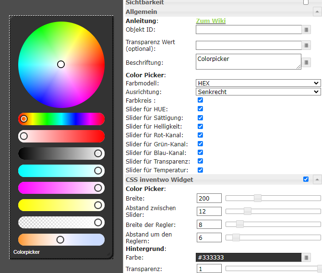Click the Objekt ID input field
Image resolution: width=322 pixels, height=273 pixels.
[248, 30]
